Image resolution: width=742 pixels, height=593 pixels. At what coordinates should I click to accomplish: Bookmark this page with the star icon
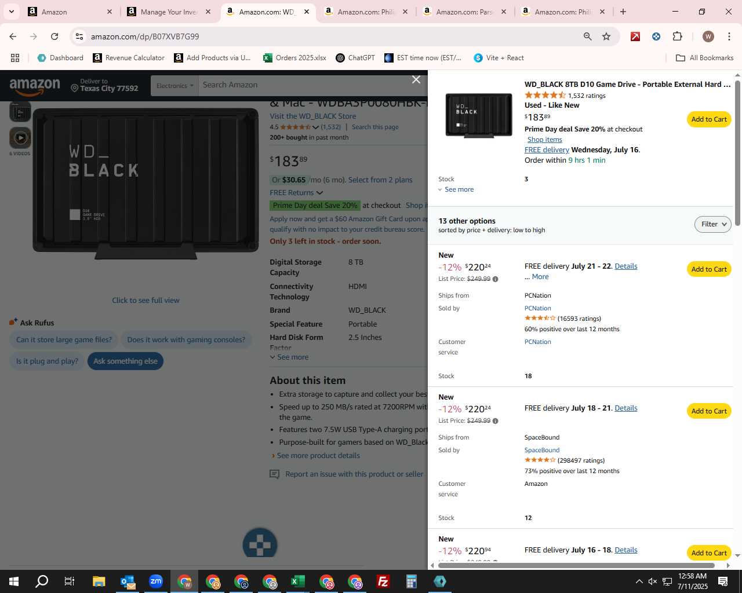tap(606, 36)
